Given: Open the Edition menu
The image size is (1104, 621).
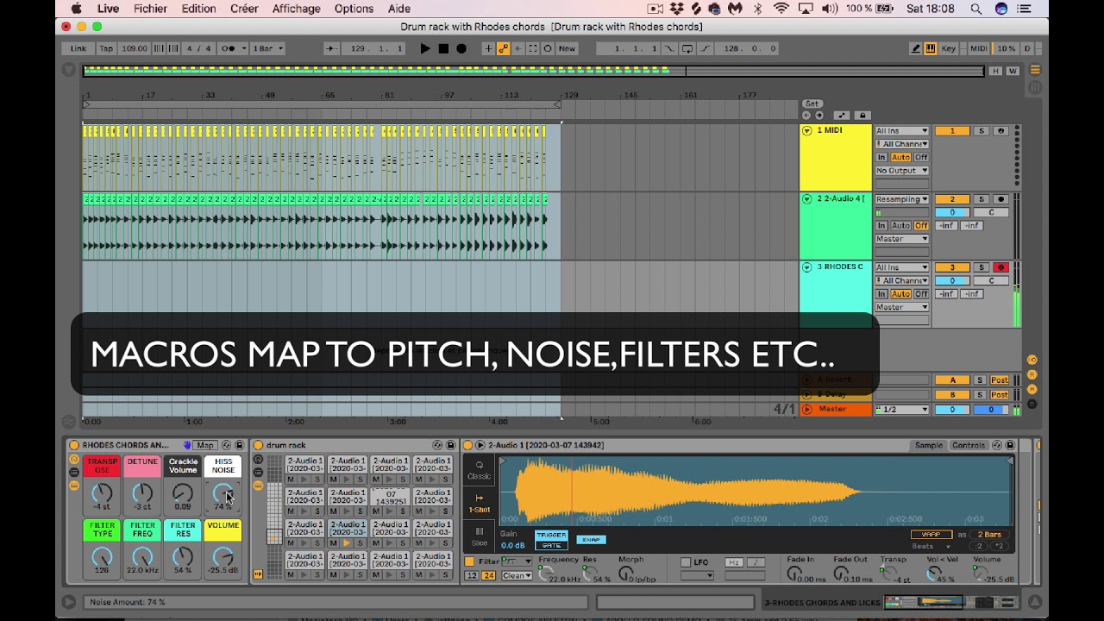Looking at the screenshot, I should tap(198, 9).
